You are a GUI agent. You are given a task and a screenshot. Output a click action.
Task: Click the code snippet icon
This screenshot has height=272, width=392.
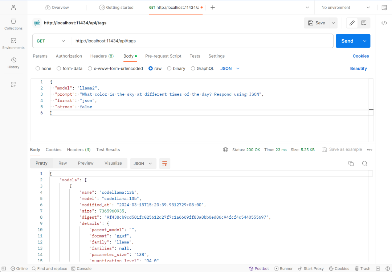pos(384,23)
